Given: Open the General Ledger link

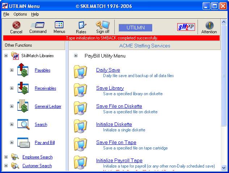Looking at the screenshot, I should 48,106.
